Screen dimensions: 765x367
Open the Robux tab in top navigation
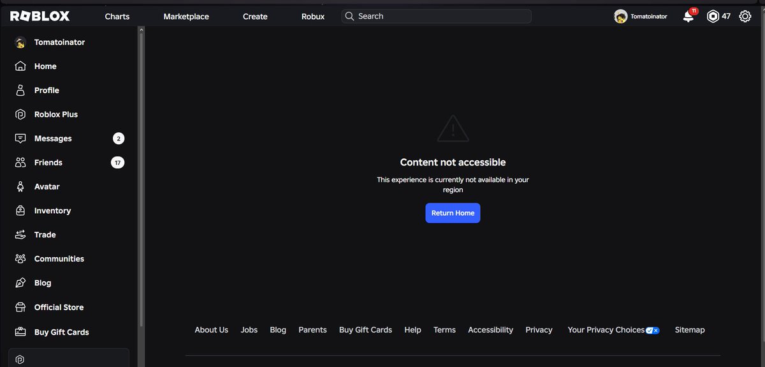coord(313,17)
